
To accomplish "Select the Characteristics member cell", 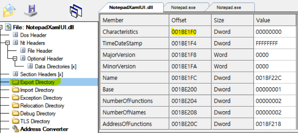I will point(135,32).
